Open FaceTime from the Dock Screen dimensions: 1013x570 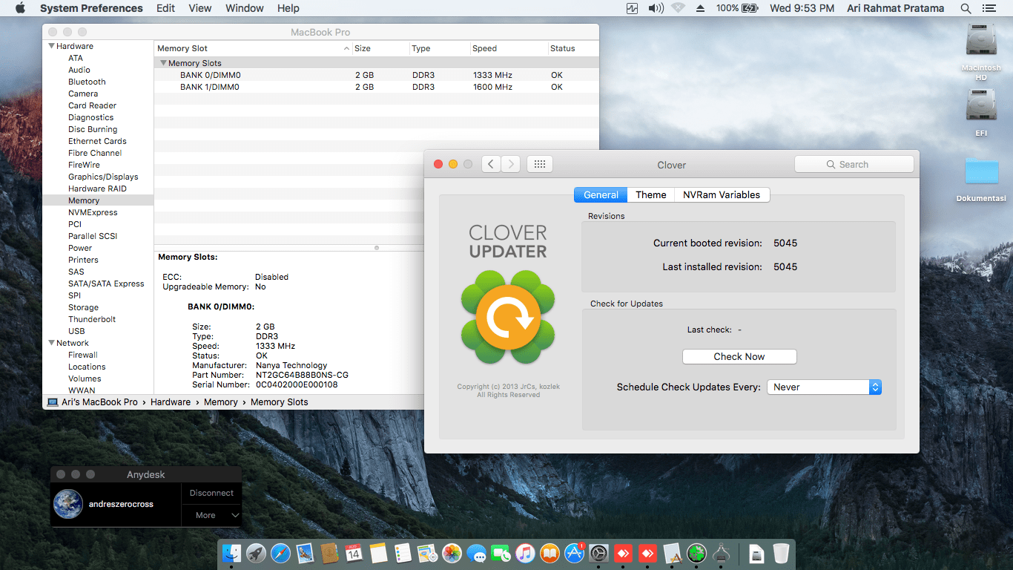coord(501,553)
